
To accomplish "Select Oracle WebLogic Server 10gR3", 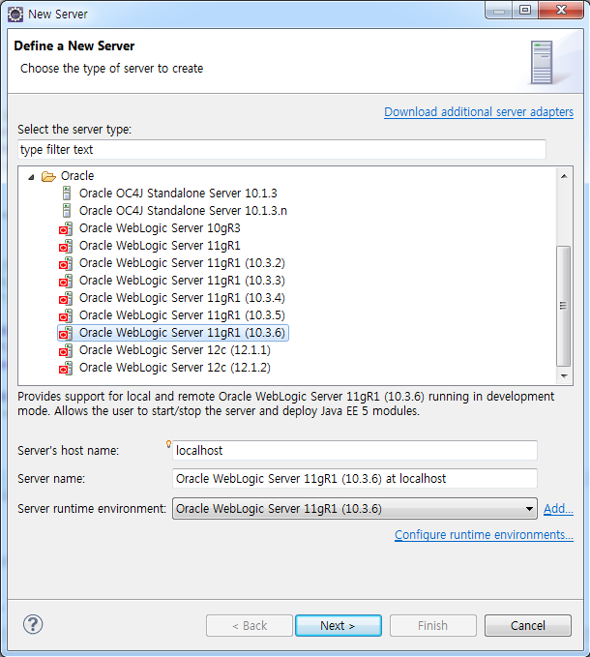I will (160, 228).
